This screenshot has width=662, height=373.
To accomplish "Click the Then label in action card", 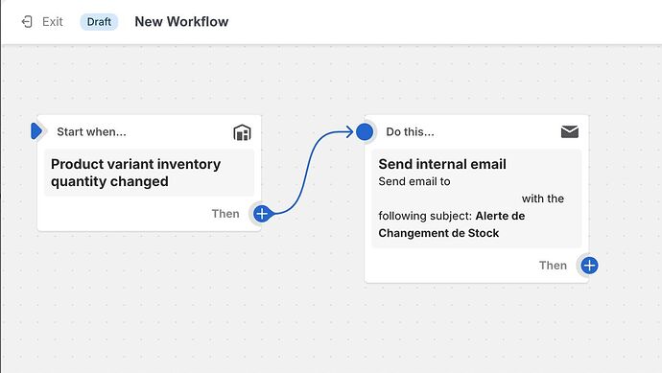I will point(553,266).
